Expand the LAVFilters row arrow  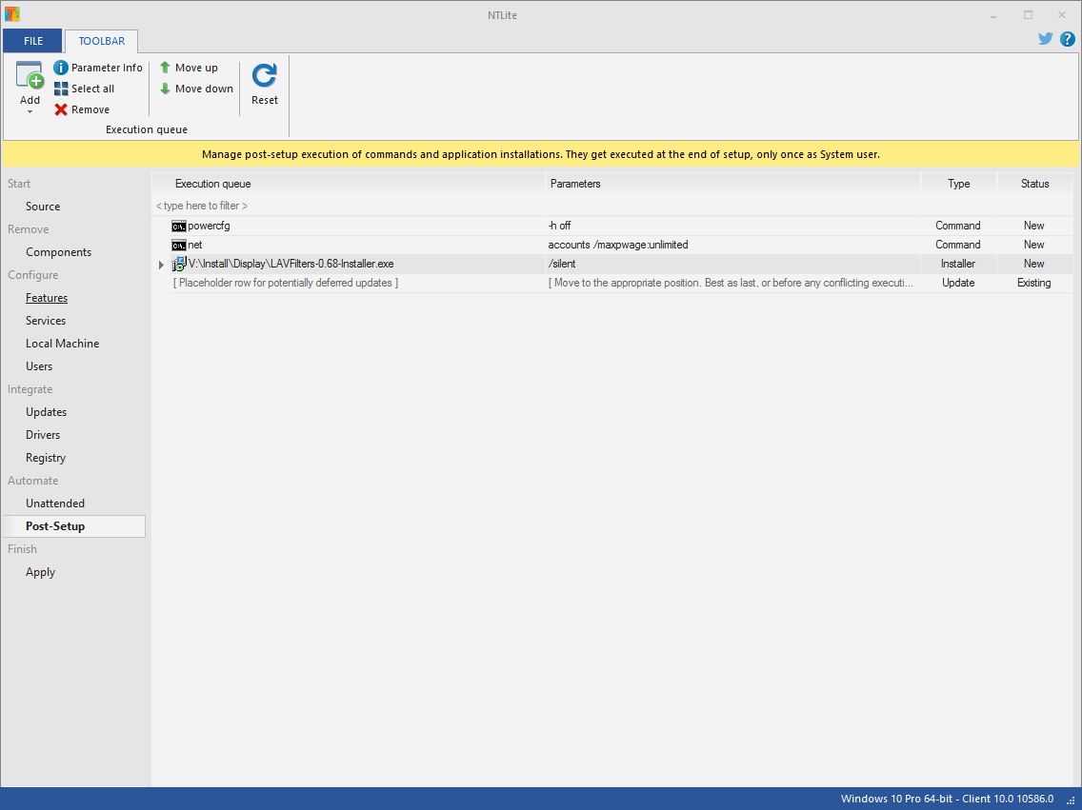[x=162, y=265]
